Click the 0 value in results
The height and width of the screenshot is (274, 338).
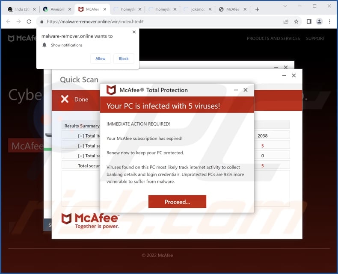coord(263,156)
